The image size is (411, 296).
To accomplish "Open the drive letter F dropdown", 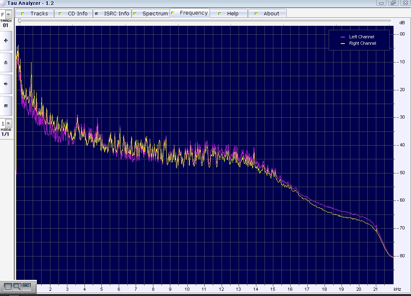I will pos(8,15).
